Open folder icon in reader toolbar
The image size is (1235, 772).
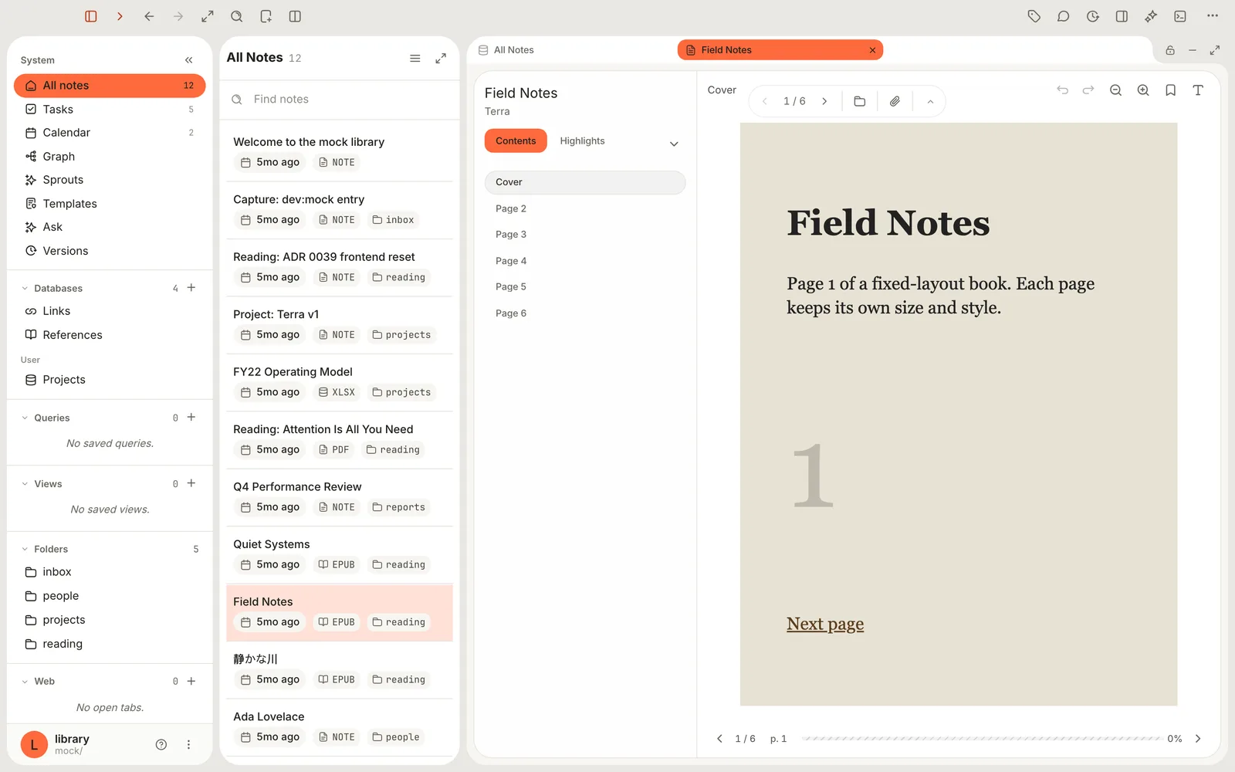coord(859,101)
